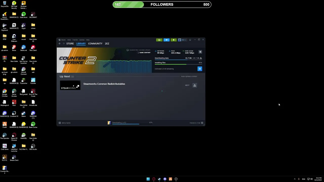Select Epic Games Launcher desktop icon
Screen dimensions: 324x182
24,60
